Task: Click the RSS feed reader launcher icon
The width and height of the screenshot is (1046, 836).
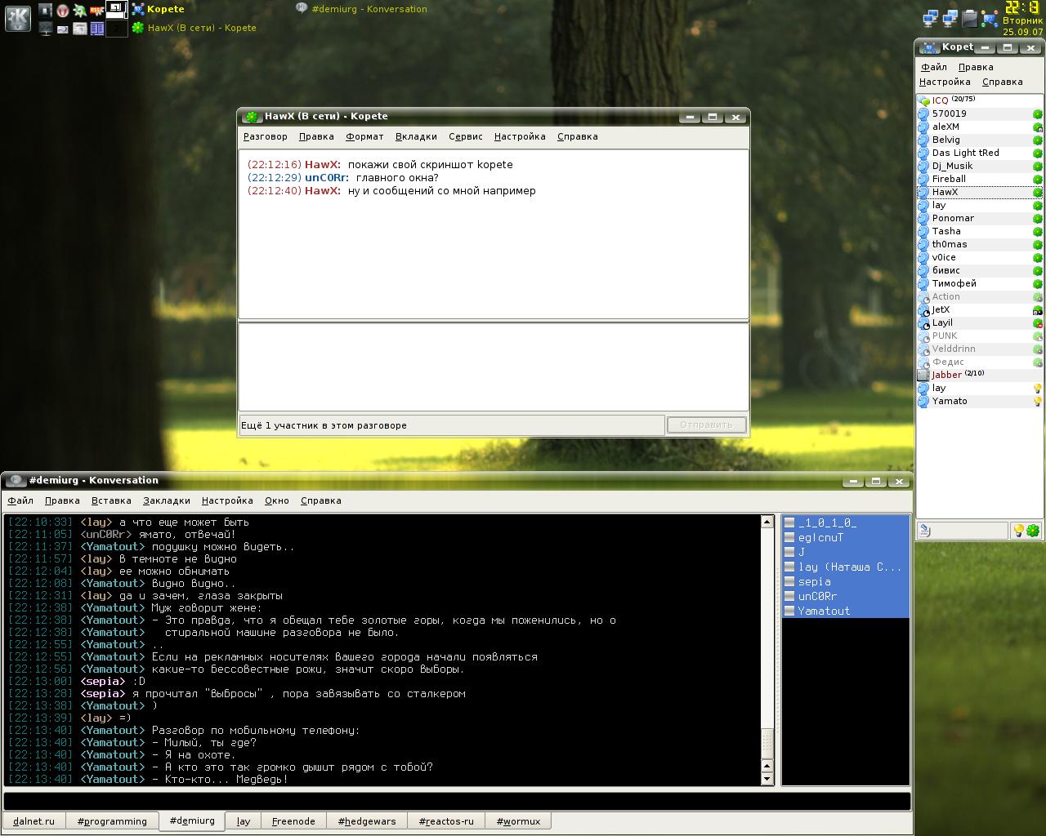Action: pyautogui.click(x=96, y=11)
